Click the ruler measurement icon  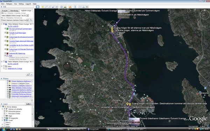tap(75, 7)
